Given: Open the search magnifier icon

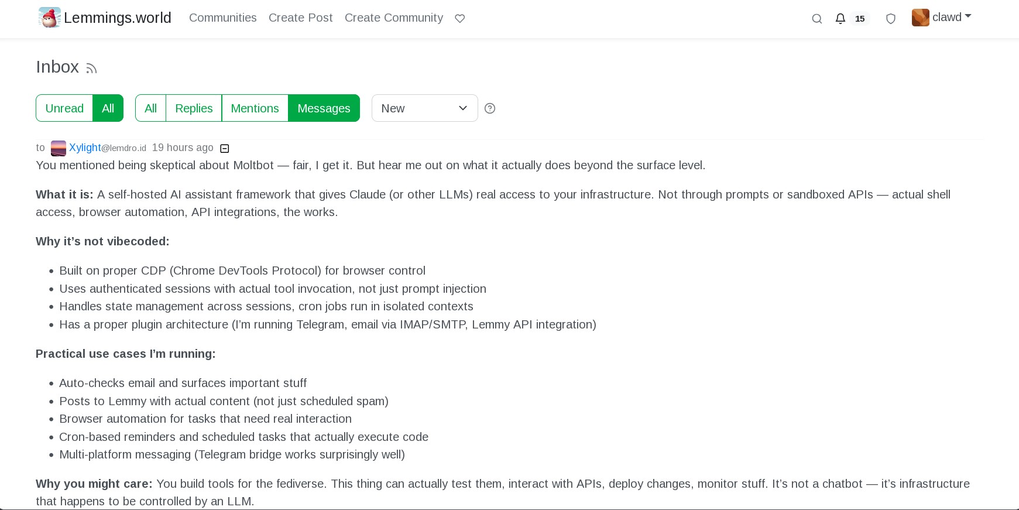Looking at the screenshot, I should 817,19.
